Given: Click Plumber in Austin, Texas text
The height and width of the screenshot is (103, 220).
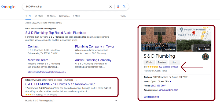Looking at the screenshot, I should click(155, 71).
